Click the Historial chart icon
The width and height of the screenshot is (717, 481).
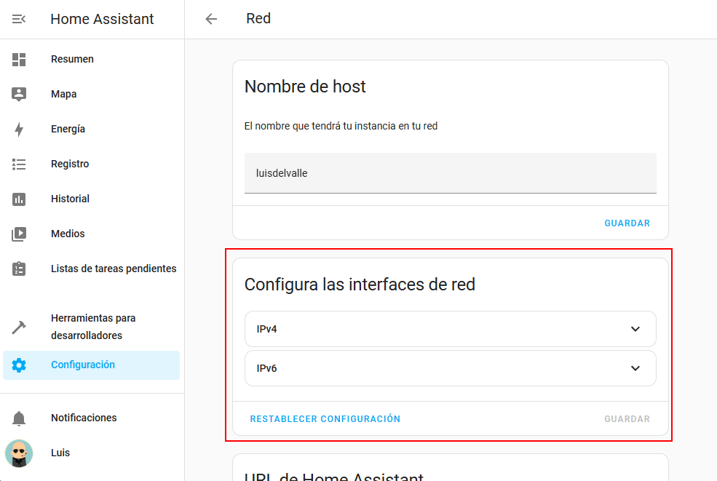tap(19, 199)
